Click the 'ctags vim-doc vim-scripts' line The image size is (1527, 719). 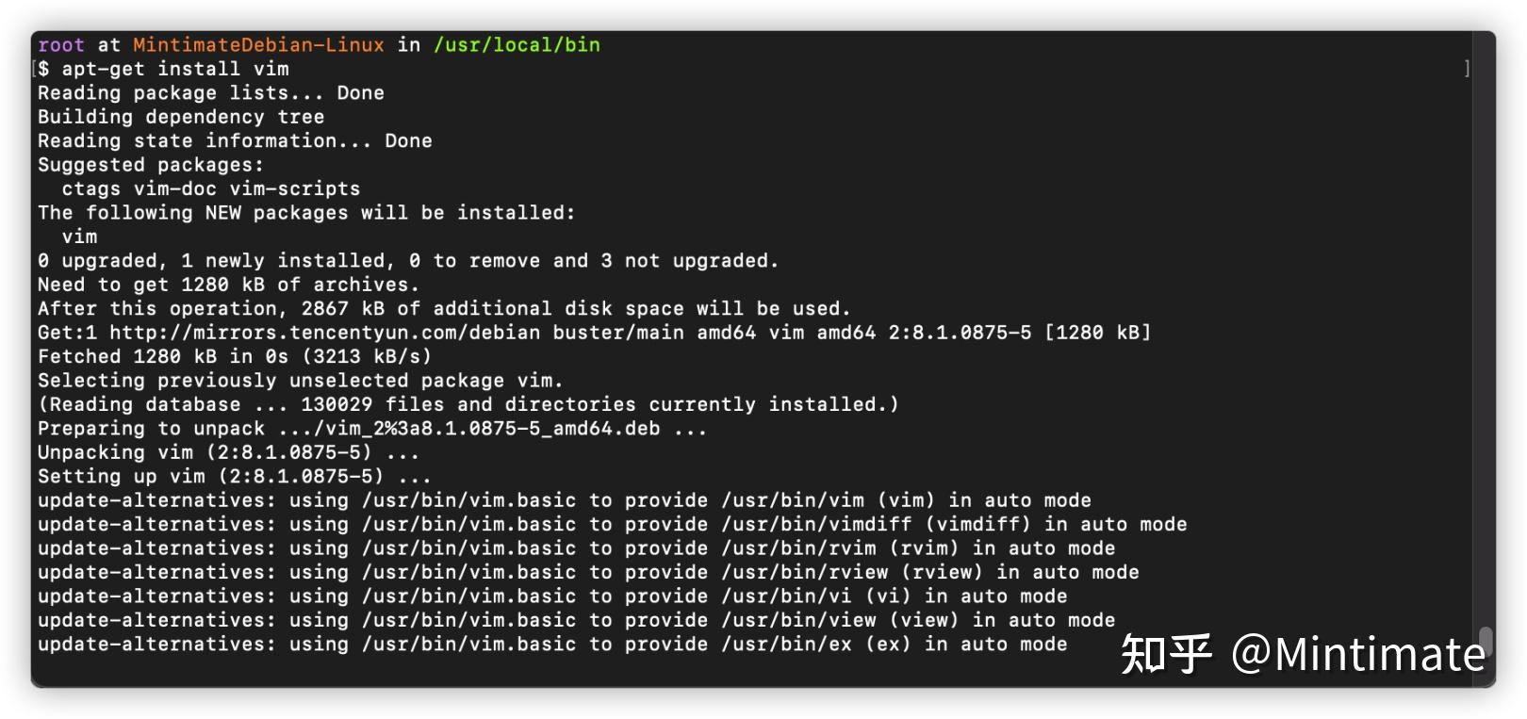(211, 188)
